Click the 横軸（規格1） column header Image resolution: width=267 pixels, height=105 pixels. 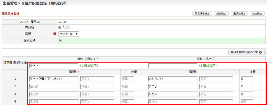88,58
